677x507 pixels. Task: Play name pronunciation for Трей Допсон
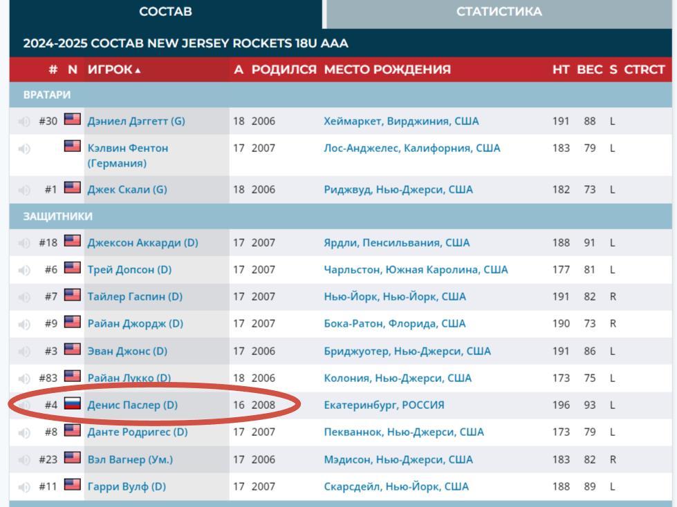24,270
